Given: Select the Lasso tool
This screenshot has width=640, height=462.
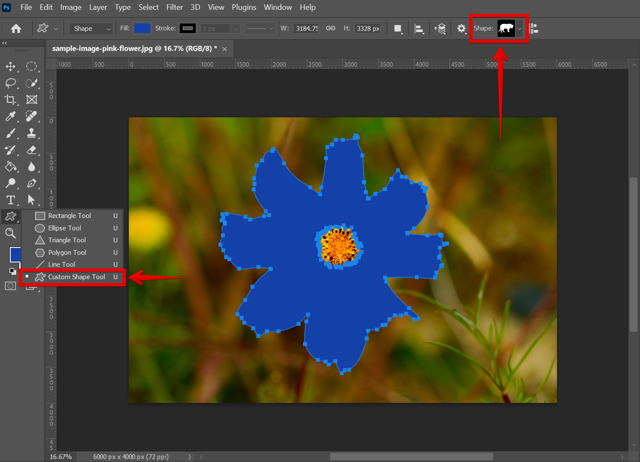Looking at the screenshot, I should tap(10, 83).
